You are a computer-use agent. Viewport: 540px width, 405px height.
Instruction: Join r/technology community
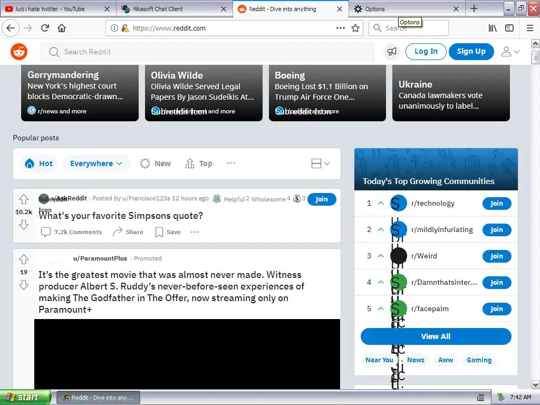(x=497, y=204)
